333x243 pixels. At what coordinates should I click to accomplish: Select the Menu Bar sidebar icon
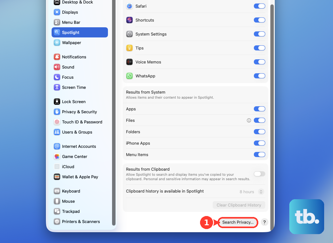57,22
